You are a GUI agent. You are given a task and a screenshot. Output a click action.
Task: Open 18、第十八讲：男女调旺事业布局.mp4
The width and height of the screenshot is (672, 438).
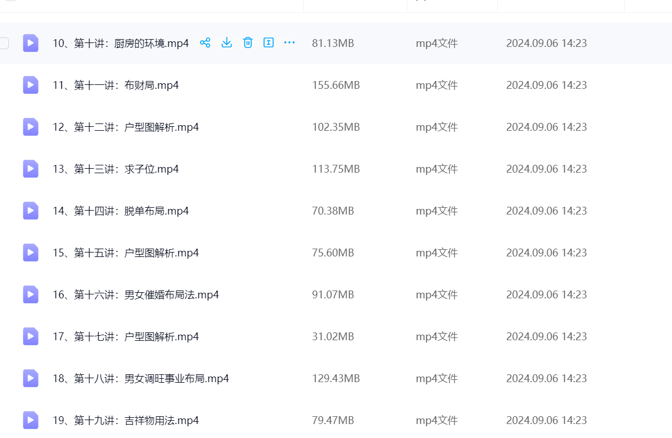point(141,379)
